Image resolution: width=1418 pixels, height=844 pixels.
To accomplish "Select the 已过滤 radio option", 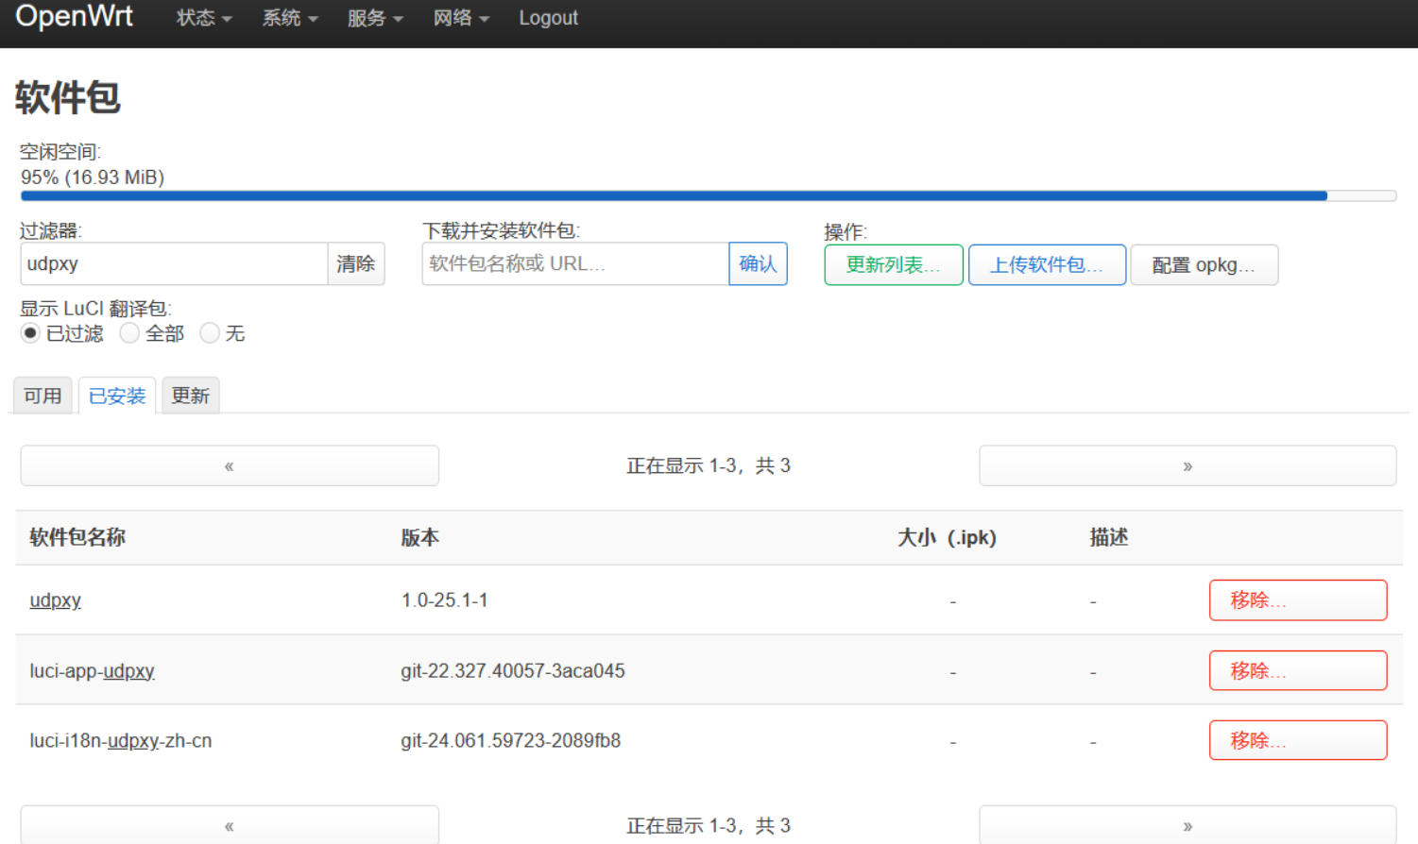I will (30, 333).
